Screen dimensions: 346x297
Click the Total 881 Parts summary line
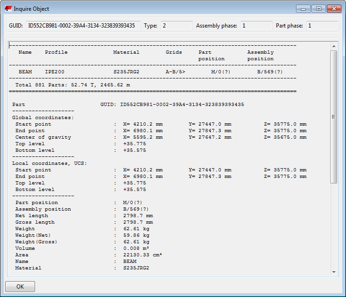(72, 85)
